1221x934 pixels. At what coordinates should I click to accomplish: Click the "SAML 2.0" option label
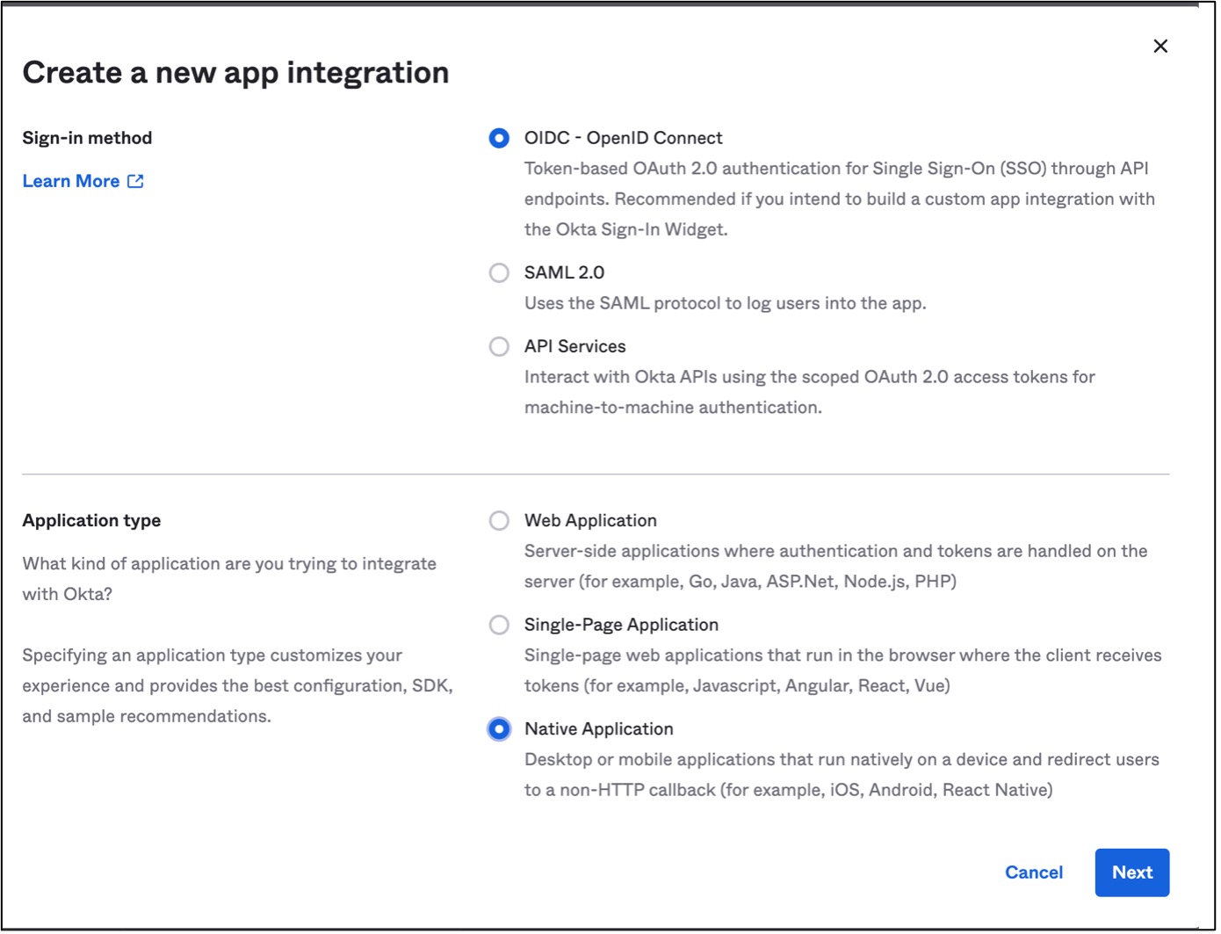click(564, 272)
